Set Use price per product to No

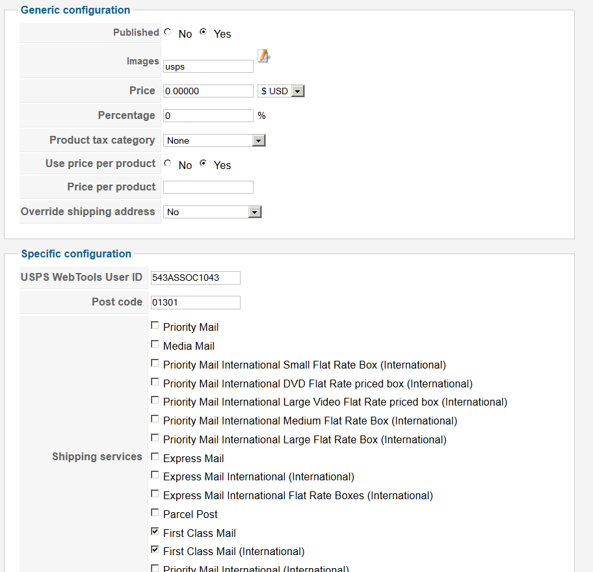tap(168, 163)
